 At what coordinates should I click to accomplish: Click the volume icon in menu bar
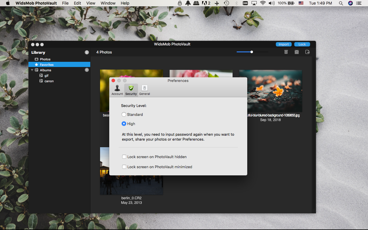pyautogui.click(x=271, y=3)
